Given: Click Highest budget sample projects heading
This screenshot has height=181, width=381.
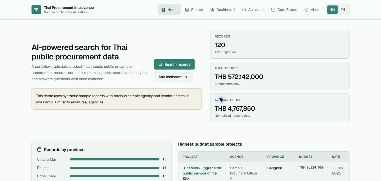Looking at the screenshot, I should (x=210, y=144).
